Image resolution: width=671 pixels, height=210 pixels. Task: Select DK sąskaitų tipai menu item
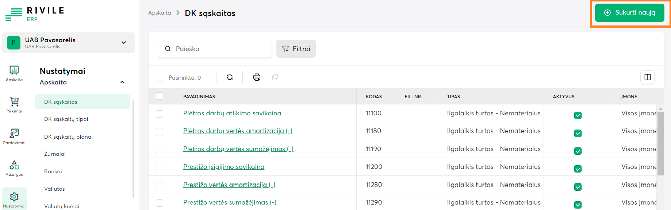click(x=66, y=119)
